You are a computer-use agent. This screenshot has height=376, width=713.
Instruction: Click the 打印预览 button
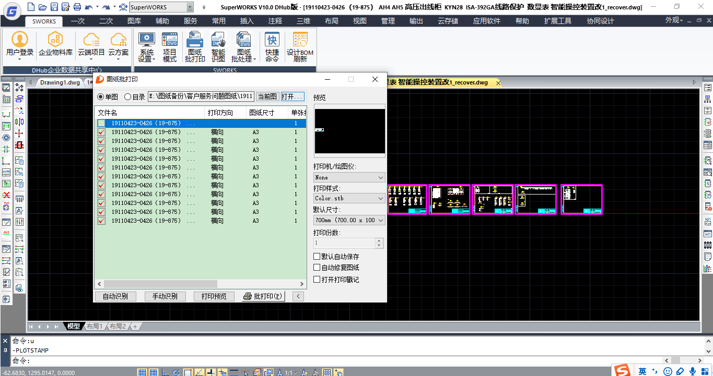[214, 296]
